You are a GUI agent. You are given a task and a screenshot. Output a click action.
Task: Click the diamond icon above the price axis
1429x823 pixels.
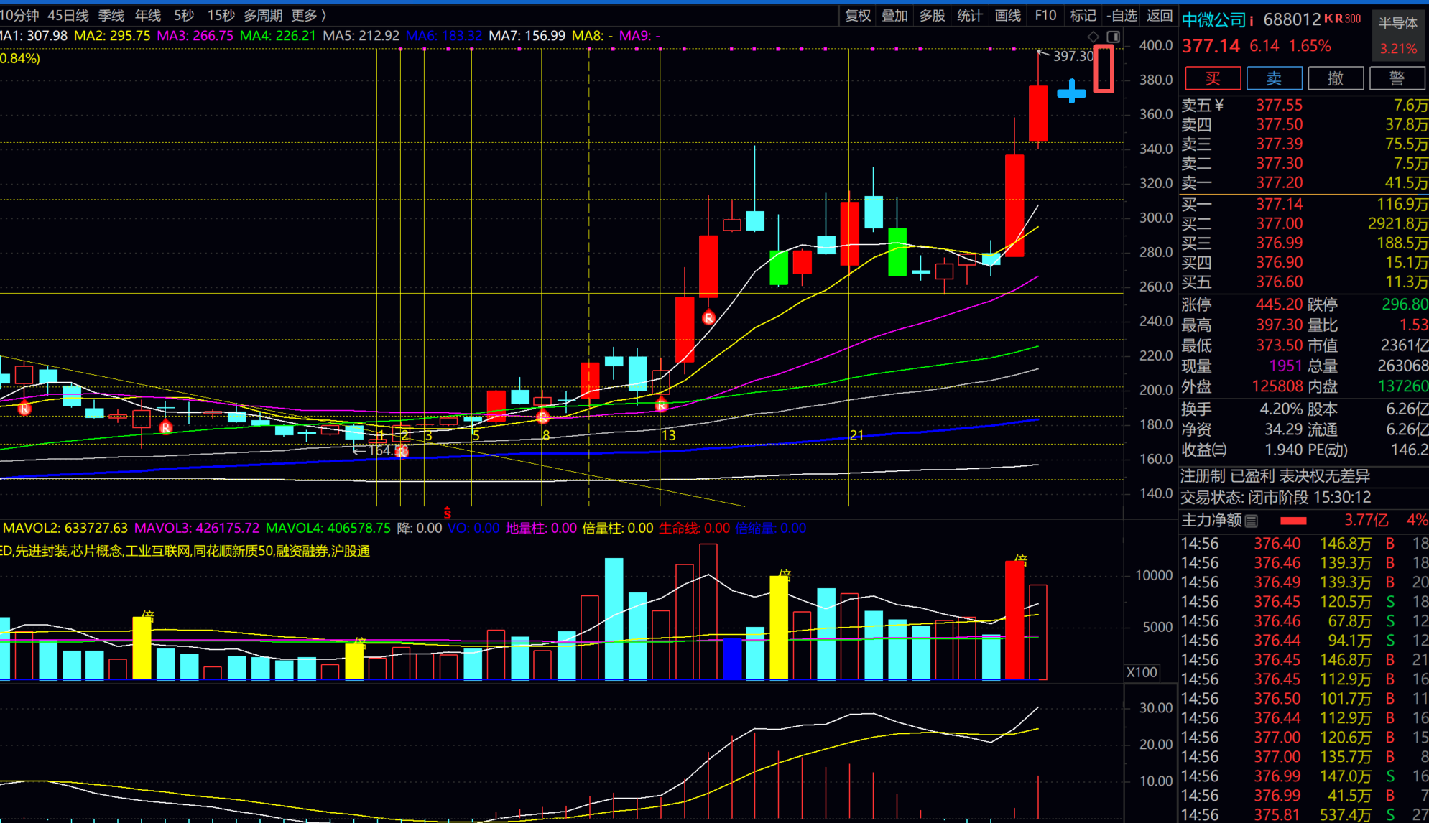pyautogui.click(x=1093, y=37)
